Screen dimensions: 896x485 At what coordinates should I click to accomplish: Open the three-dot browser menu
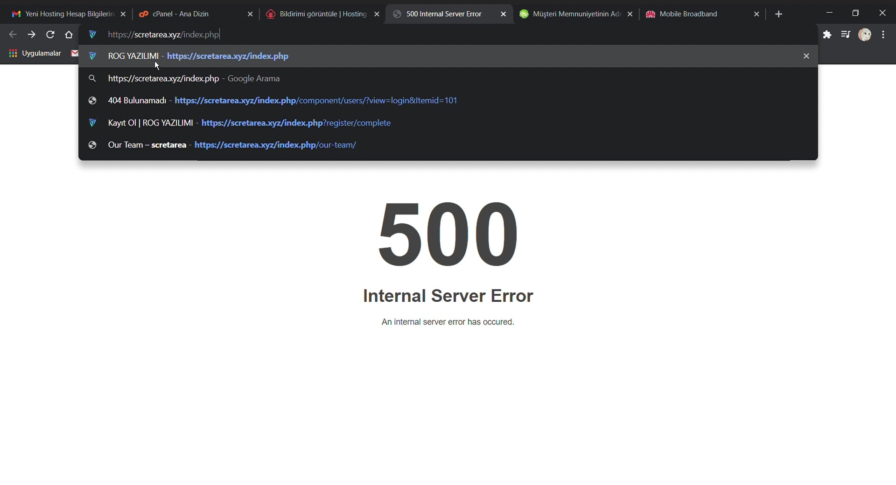pos(883,35)
